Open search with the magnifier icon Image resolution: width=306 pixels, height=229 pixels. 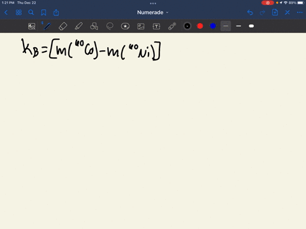click(x=31, y=13)
